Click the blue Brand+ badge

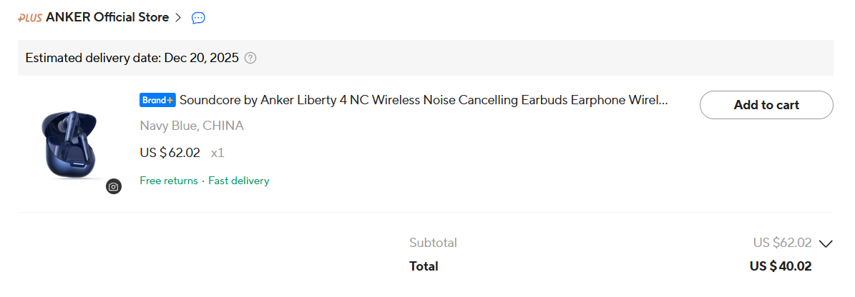point(157,101)
